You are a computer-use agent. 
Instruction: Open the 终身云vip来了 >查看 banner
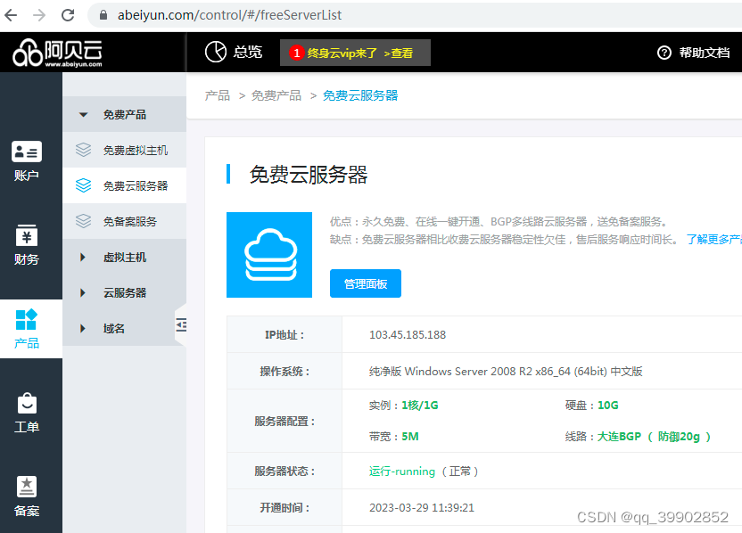(x=355, y=53)
